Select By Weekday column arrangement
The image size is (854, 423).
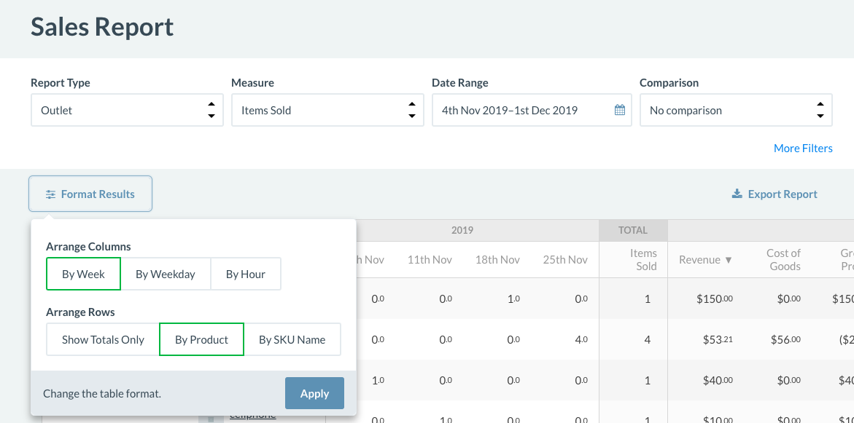[166, 274]
